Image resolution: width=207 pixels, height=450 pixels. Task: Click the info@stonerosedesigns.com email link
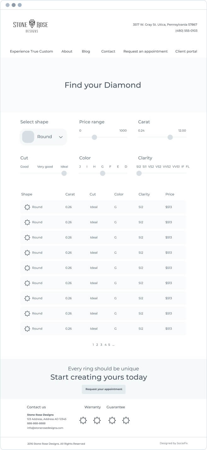click(x=45, y=428)
